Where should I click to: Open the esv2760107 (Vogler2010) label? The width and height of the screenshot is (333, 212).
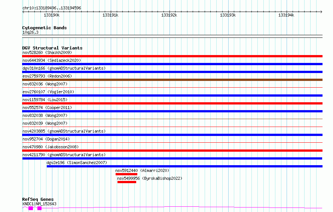pos(48,92)
